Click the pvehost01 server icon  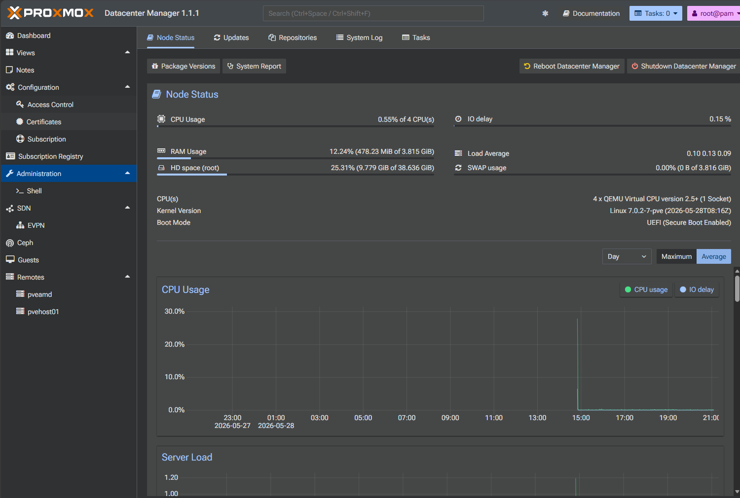[20, 311]
